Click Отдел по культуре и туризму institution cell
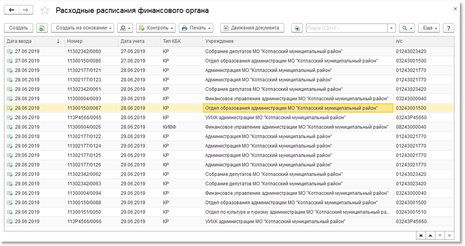The width and height of the screenshot is (465, 246). pos(298,212)
